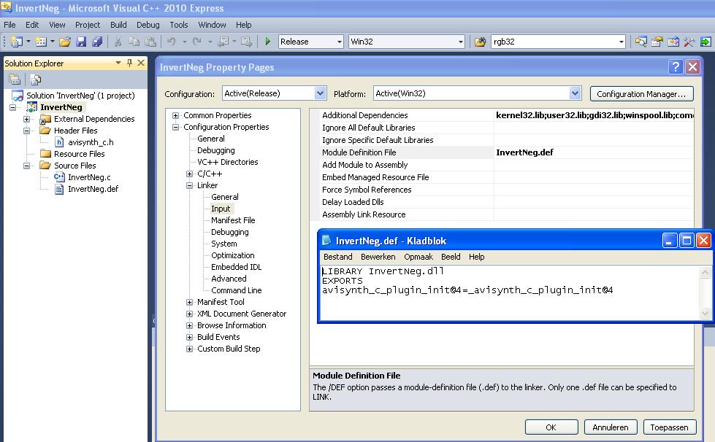This screenshot has width=715, height=442.
Task: Open the File menu
Action: pyautogui.click(x=9, y=25)
